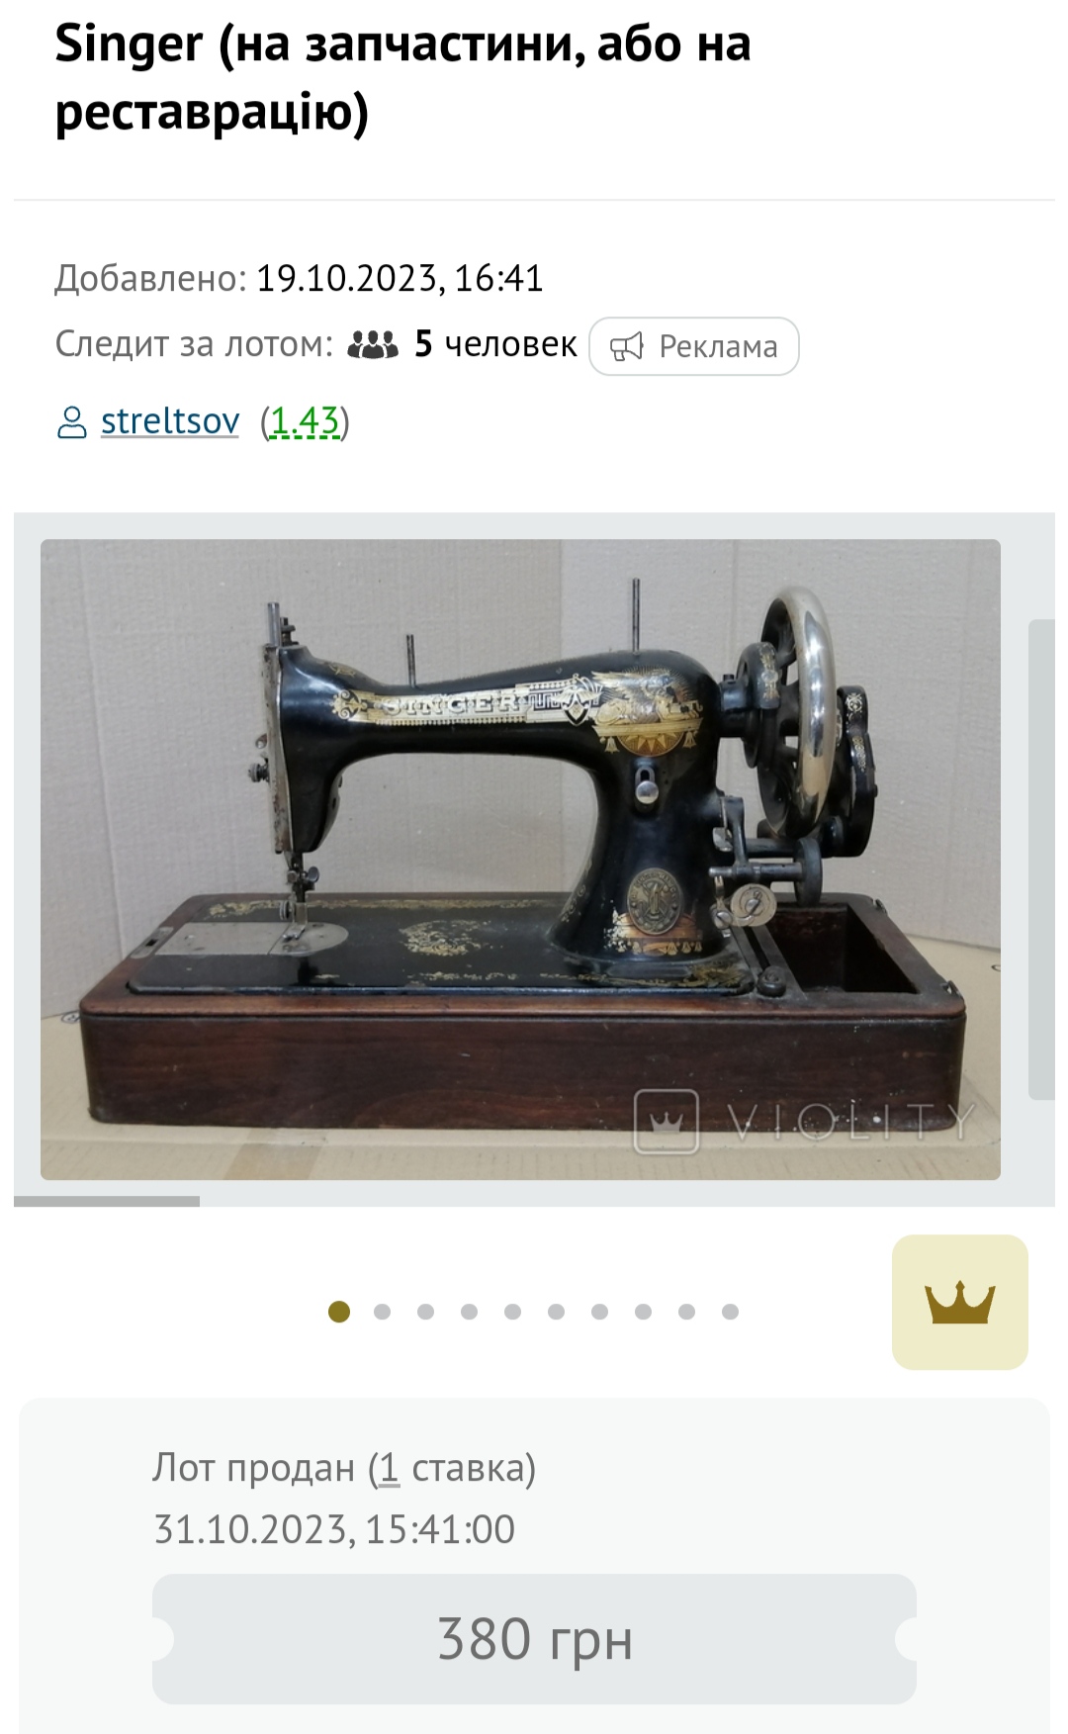
Task: Click the gold crown icon button
Action: [x=959, y=1302]
